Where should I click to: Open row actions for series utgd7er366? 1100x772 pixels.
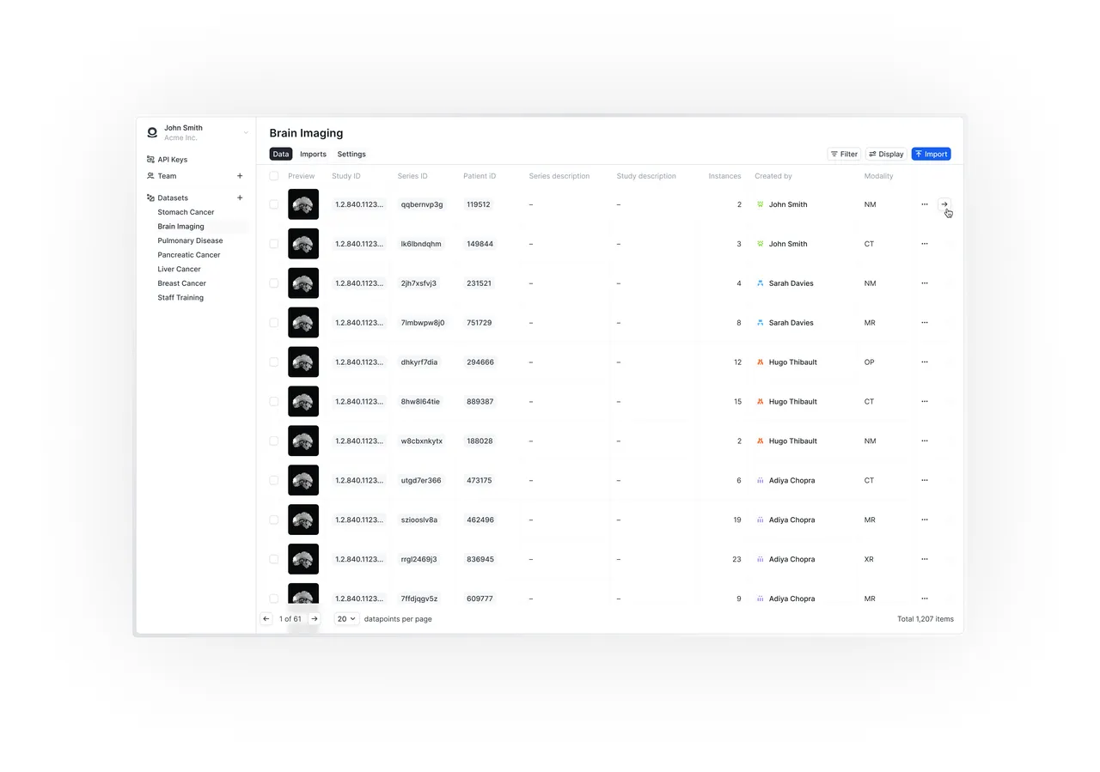(925, 481)
